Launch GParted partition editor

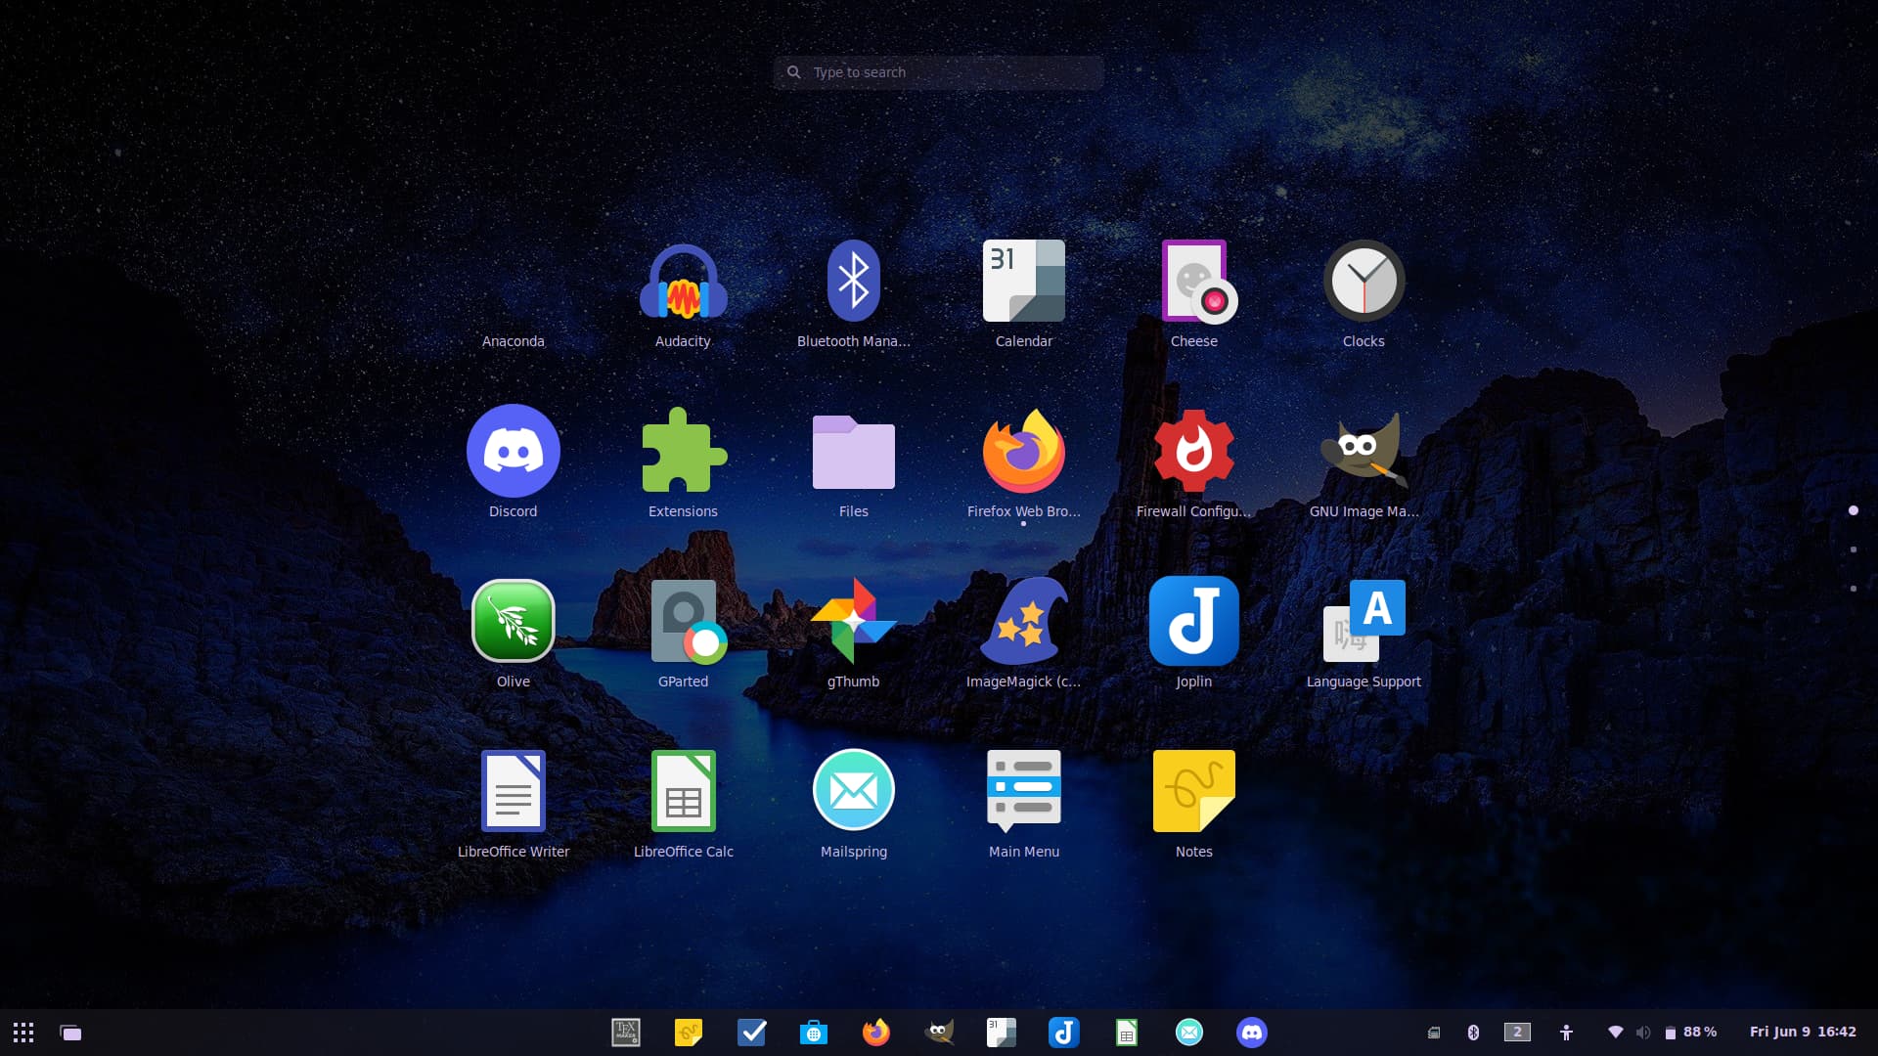pos(683,622)
